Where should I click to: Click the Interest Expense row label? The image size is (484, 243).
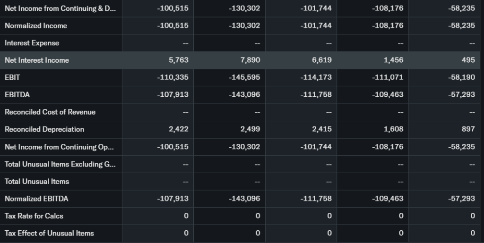[32, 43]
